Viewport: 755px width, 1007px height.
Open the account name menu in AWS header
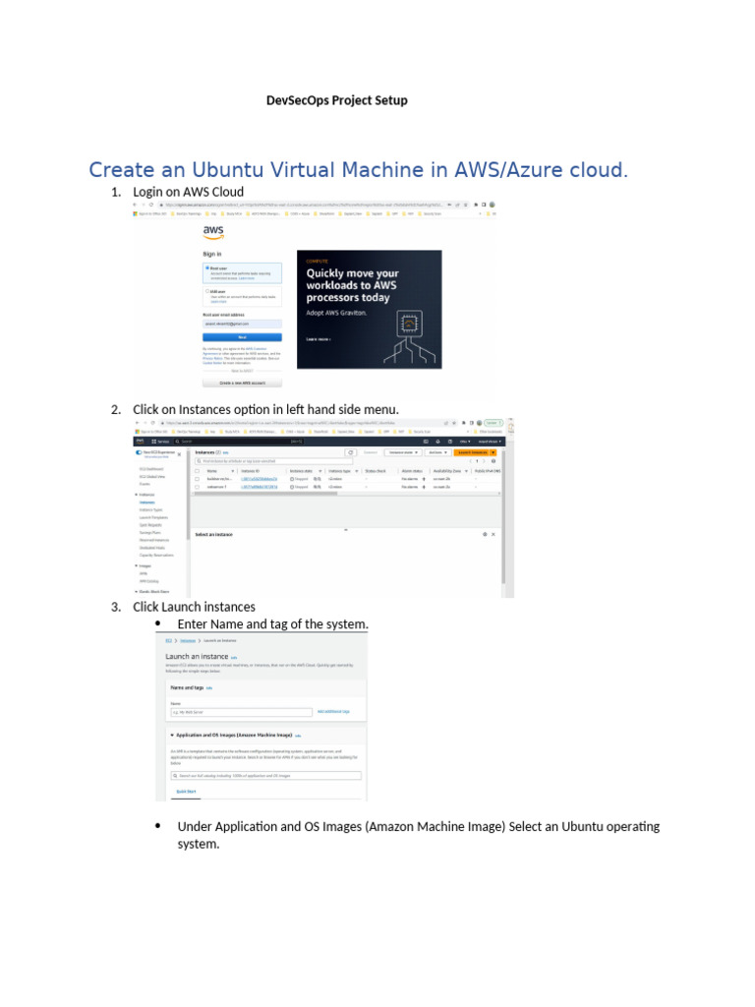point(490,442)
